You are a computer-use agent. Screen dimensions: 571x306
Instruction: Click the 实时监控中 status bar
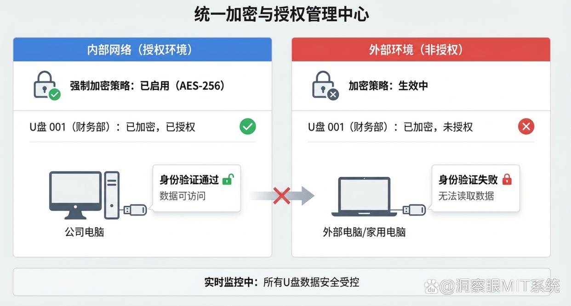[x=281, y=282]
